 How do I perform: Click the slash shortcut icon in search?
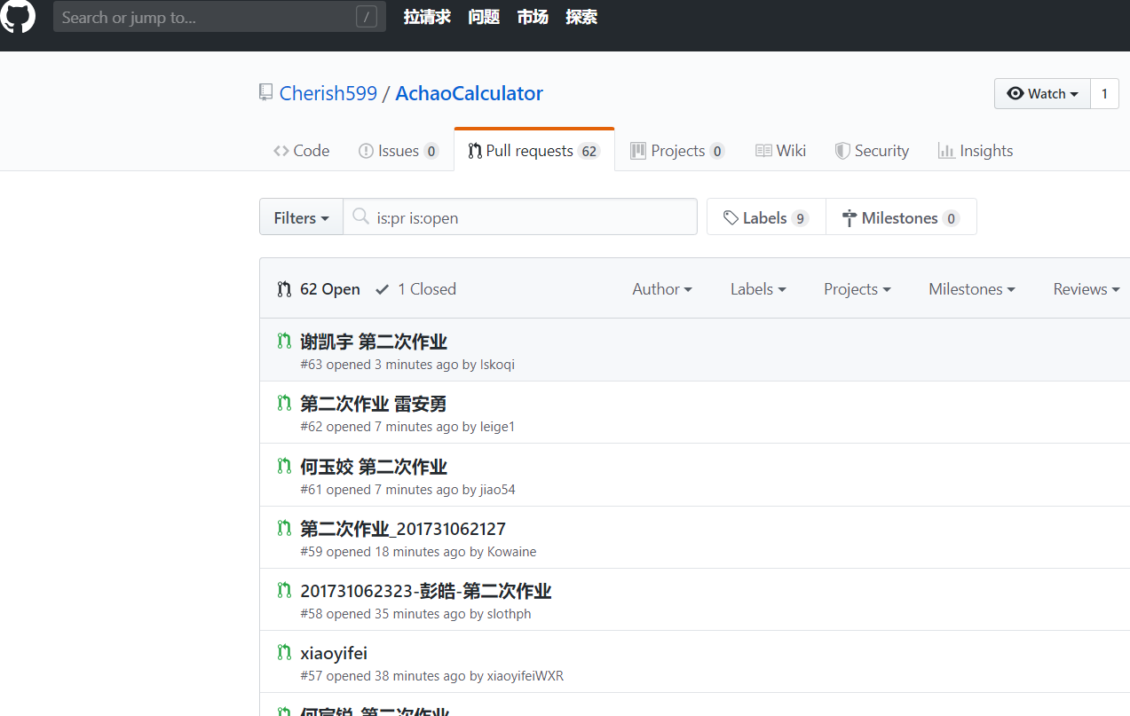367,17
